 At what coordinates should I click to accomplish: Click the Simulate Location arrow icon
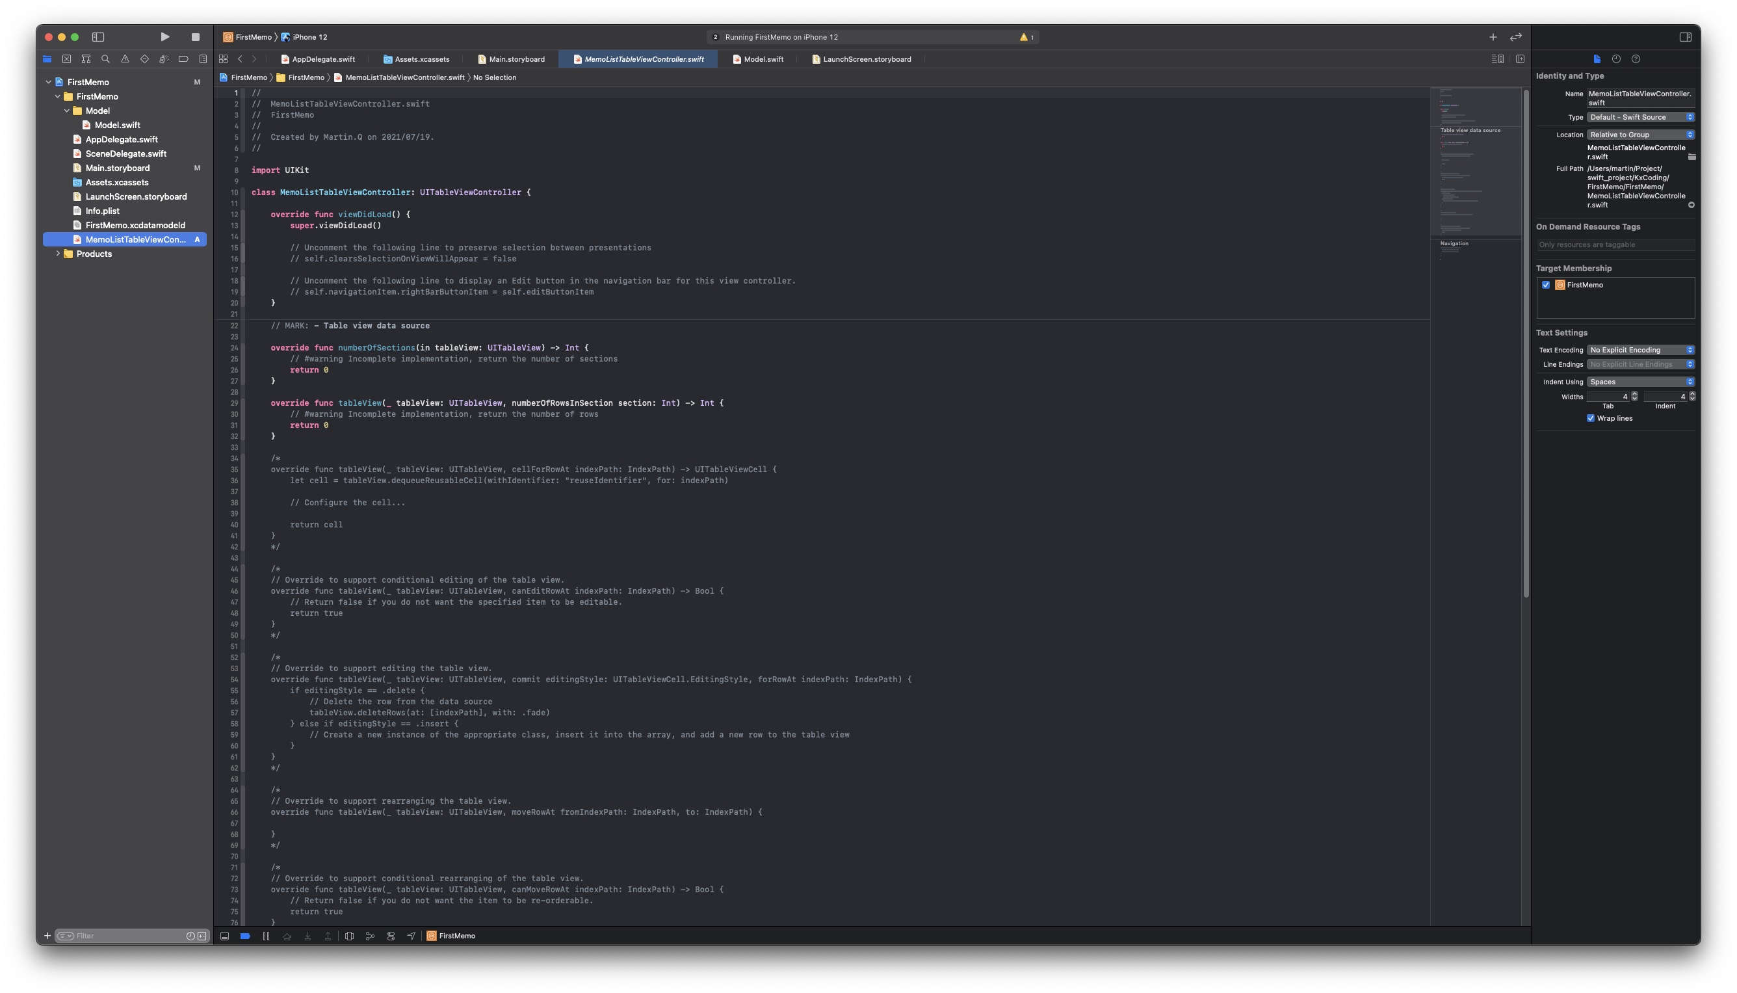pos(411,936)
